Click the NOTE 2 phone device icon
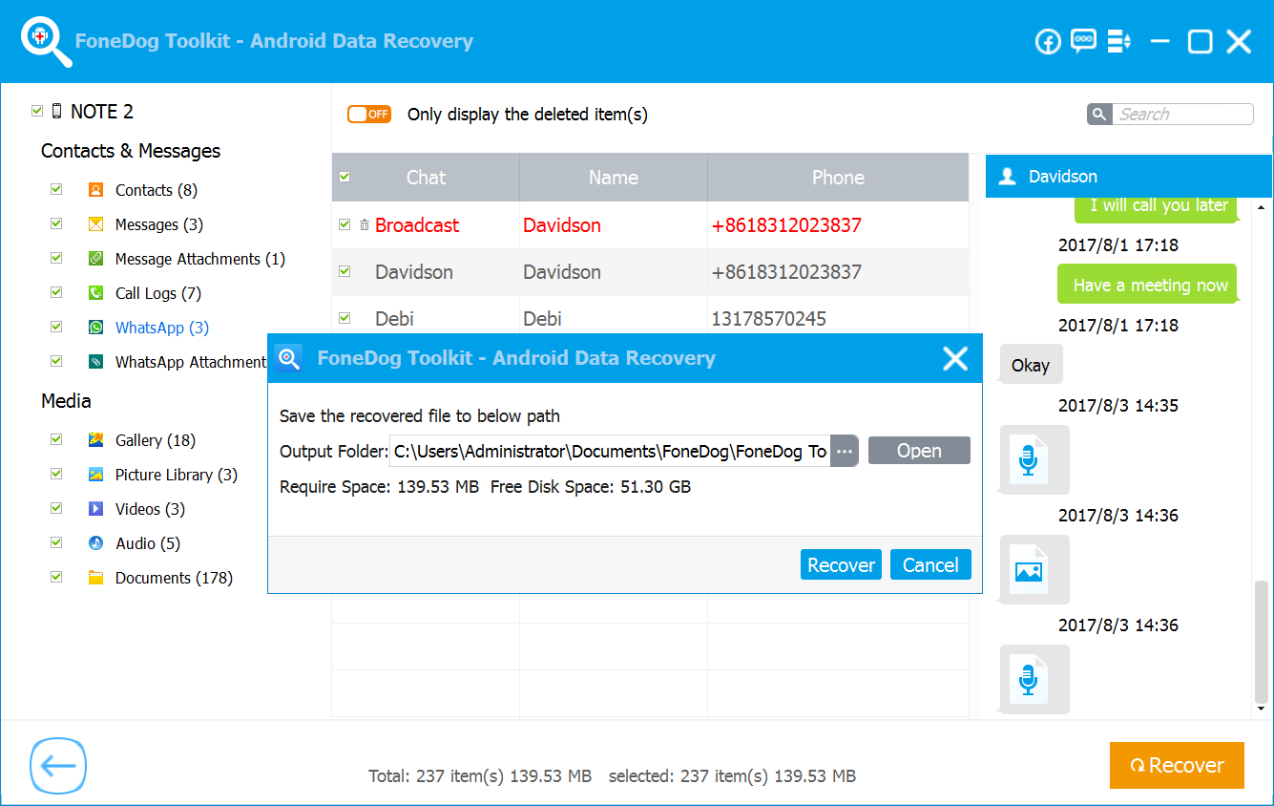 [56, 112]
